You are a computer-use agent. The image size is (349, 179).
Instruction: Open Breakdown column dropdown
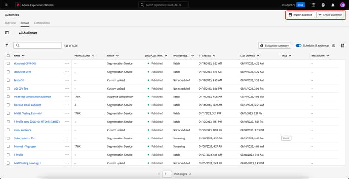coord(328,56)
